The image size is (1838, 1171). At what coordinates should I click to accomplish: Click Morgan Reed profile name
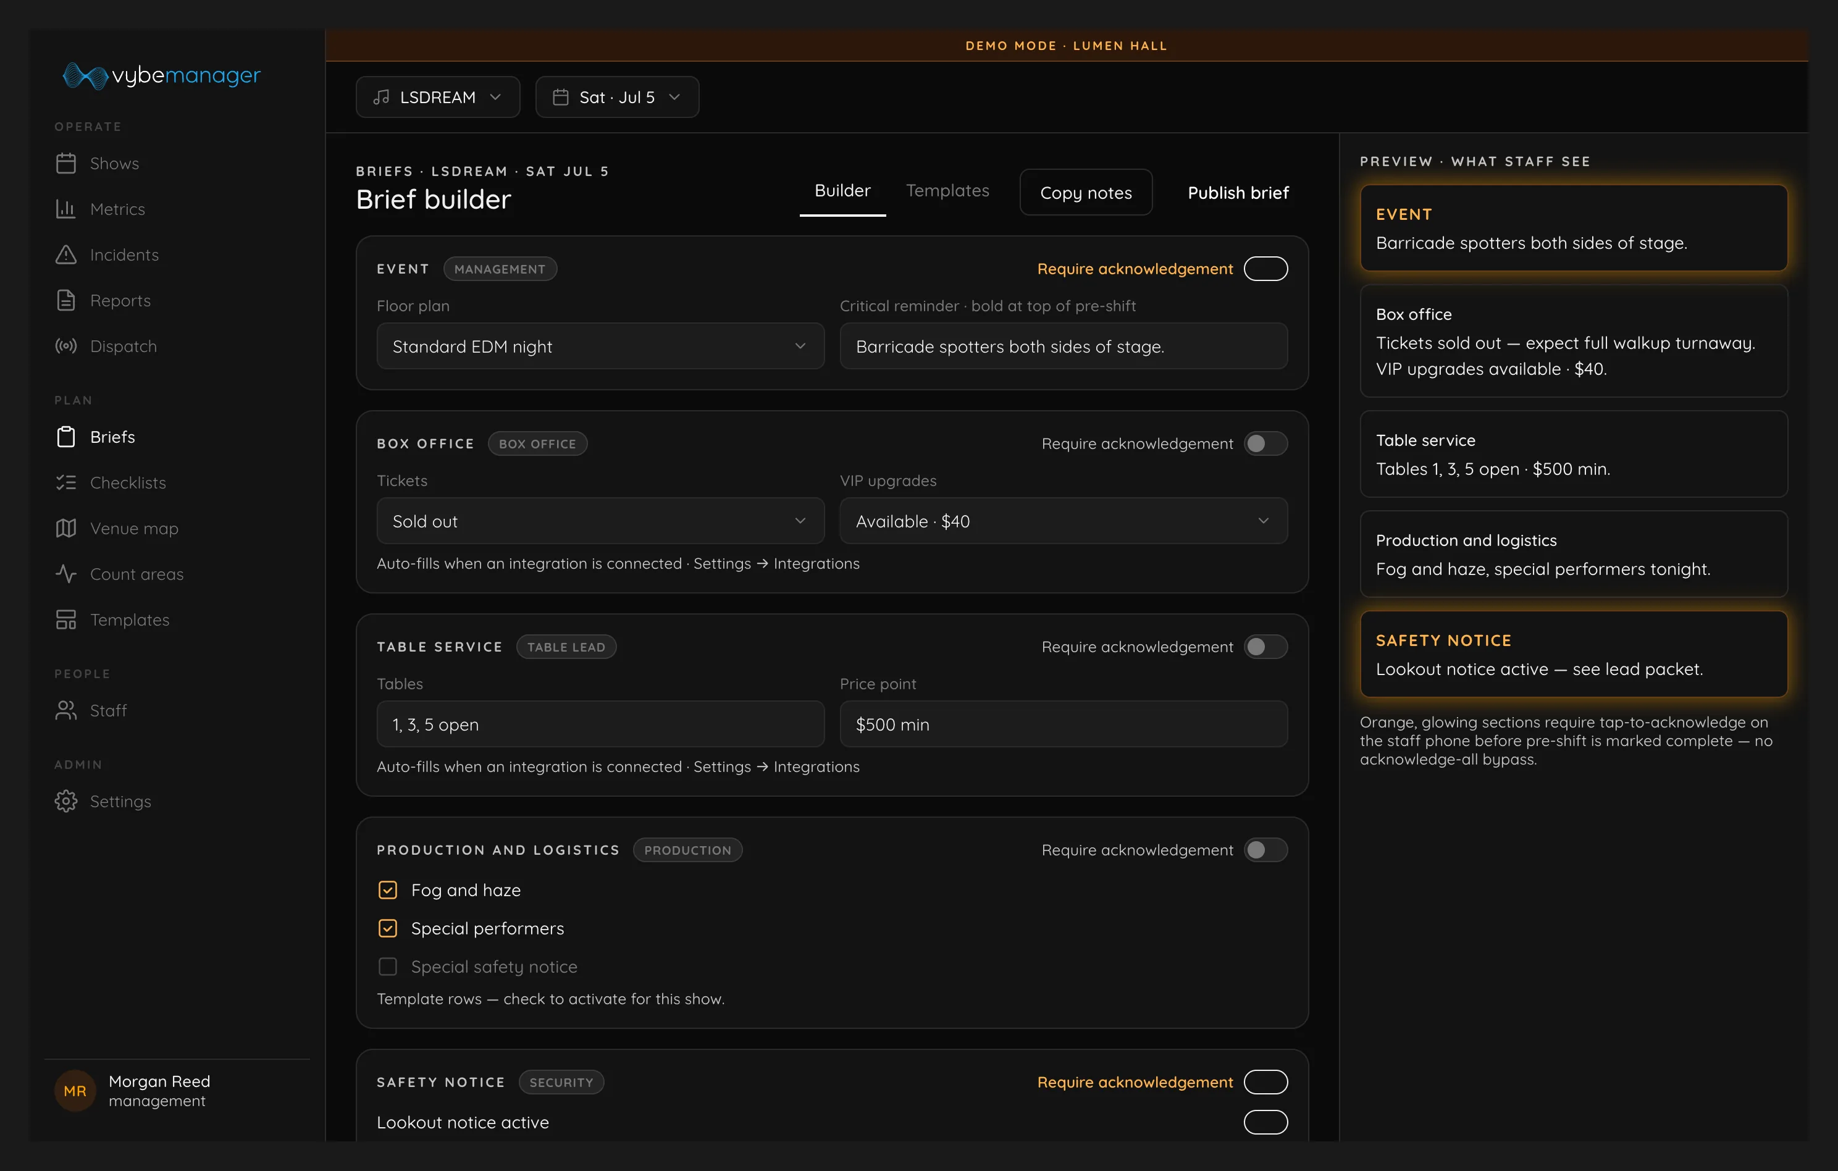pyautogui.click(x=159, y=1081)
